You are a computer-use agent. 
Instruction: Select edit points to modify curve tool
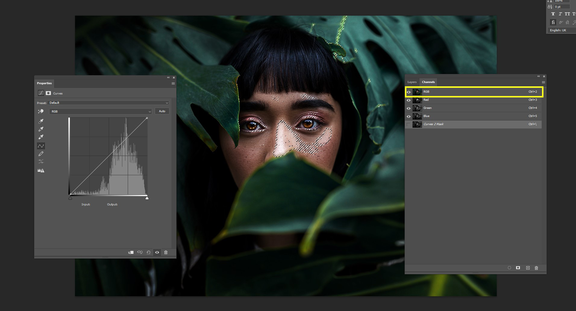pyautogui.click(x=41, y=146)
